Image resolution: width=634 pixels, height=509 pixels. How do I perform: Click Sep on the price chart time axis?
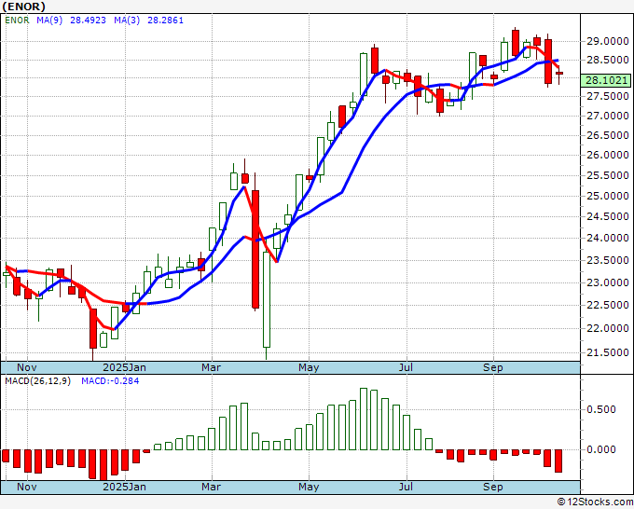click(x=493, y=367)
